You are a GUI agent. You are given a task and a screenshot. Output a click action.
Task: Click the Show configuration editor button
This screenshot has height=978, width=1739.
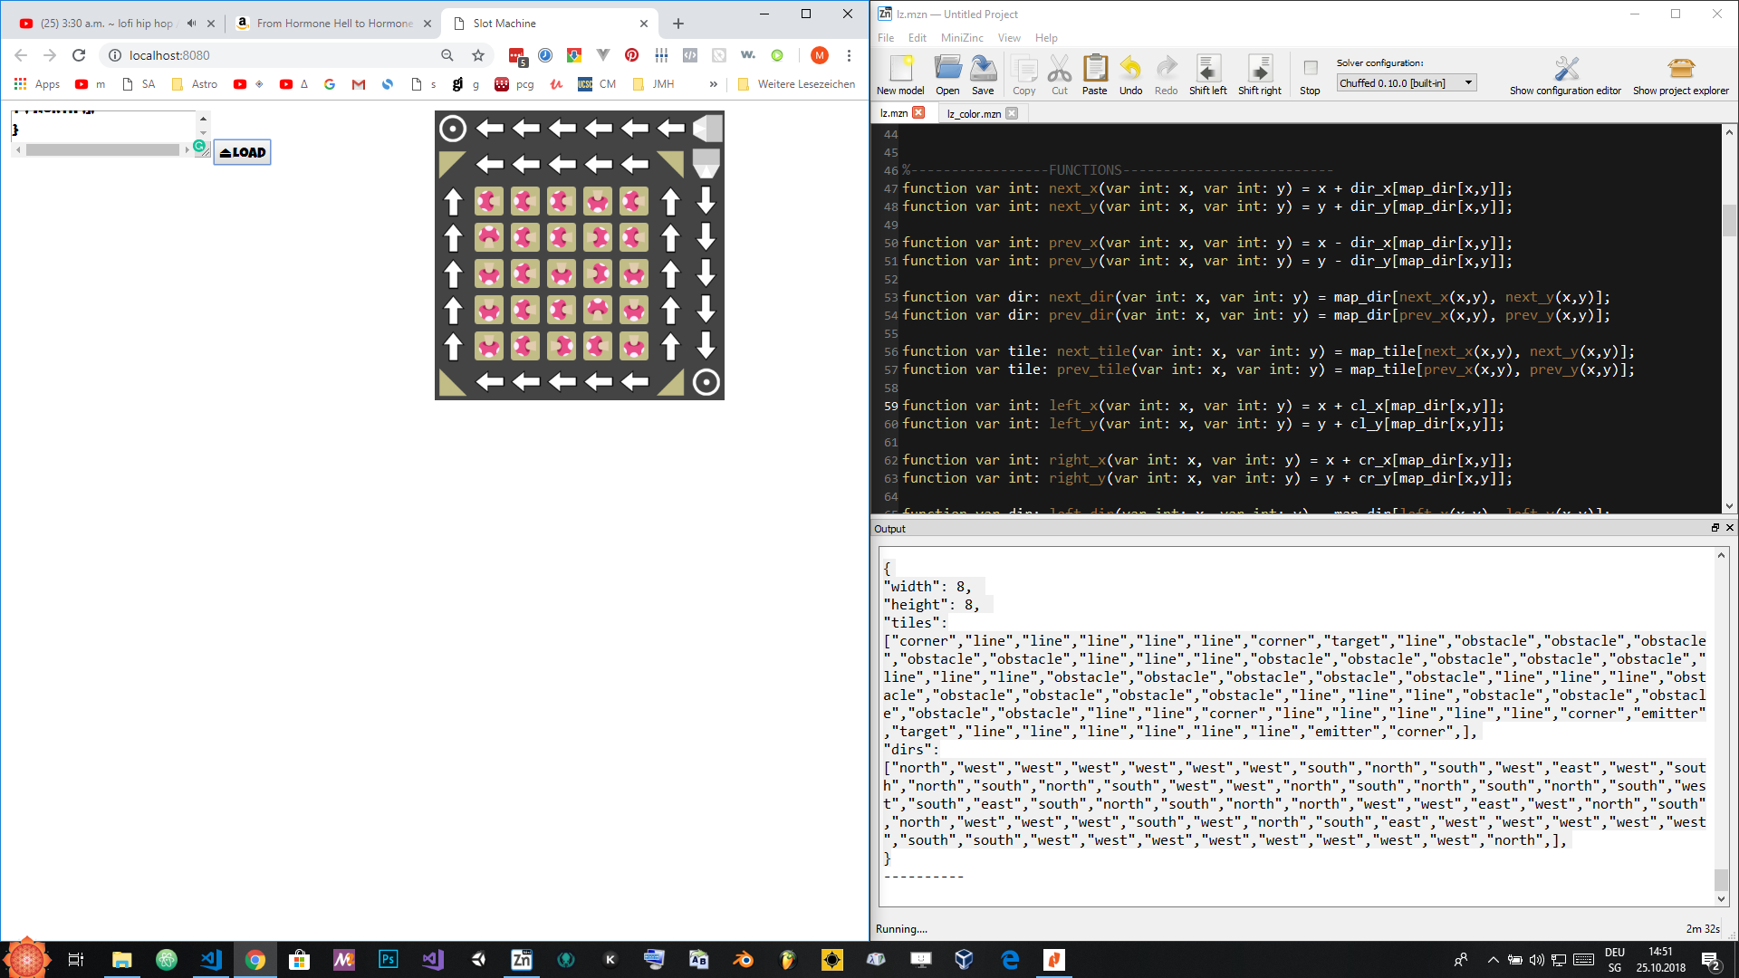click(1567, 75)
